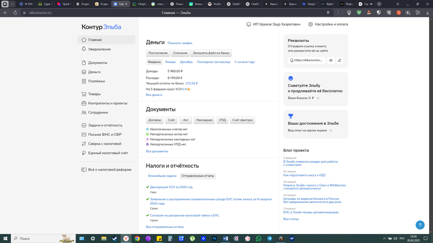
Task: Click the blue help question mark button
Action: pyautogui.click(x=420, y=225)
